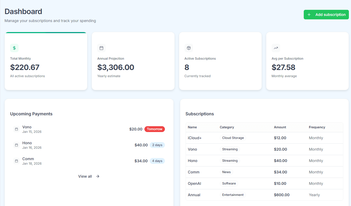
Task: Click the Name column header
Action: pyautogui.click(x=192, y=127)
